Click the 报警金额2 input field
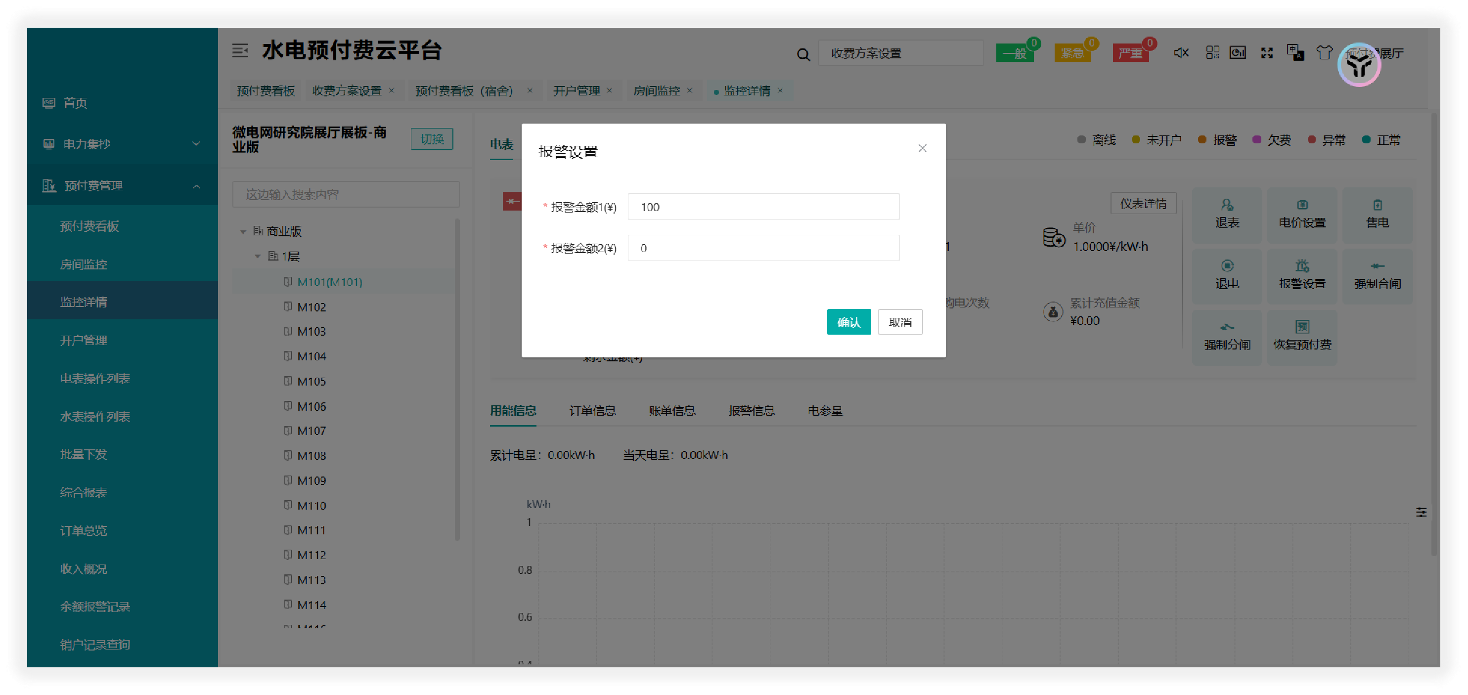 762,248
